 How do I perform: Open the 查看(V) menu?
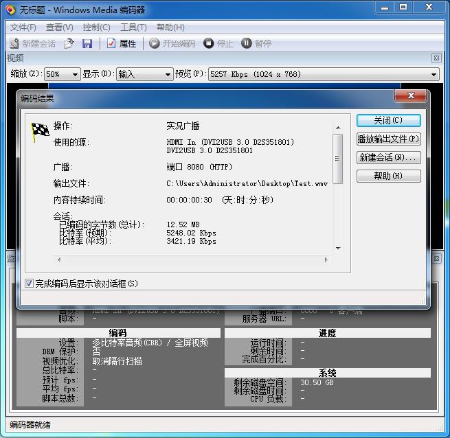click(x=59, y=27)
